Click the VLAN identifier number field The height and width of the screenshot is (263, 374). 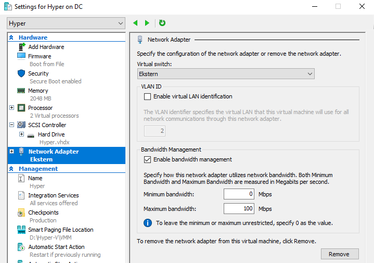(154, 131)
